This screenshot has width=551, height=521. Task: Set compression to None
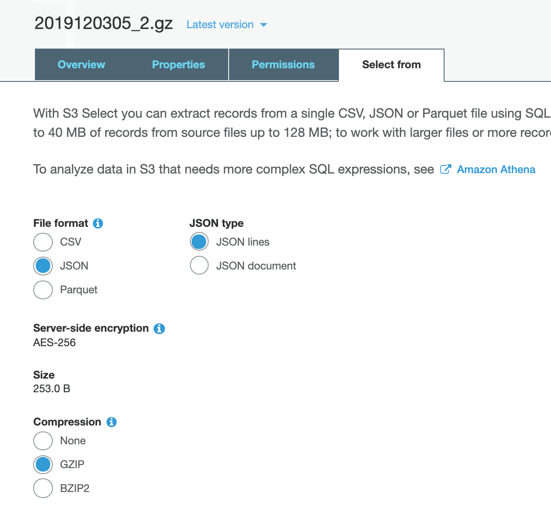[x=43, y=441]
